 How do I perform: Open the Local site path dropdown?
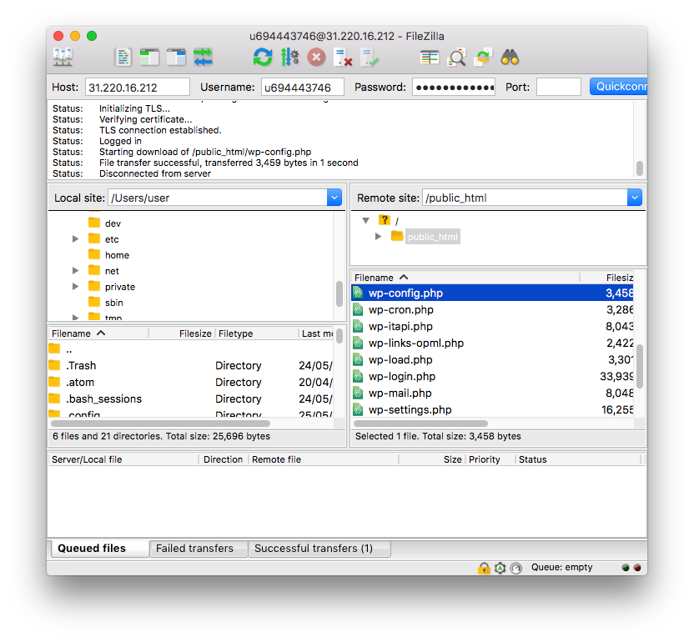(334, 198)
